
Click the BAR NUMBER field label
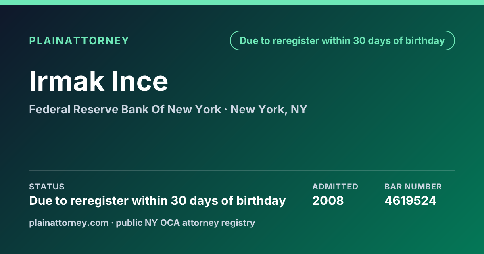click(x=413, y=187)
